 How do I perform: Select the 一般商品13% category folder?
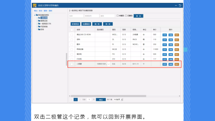tap(46, 24)
